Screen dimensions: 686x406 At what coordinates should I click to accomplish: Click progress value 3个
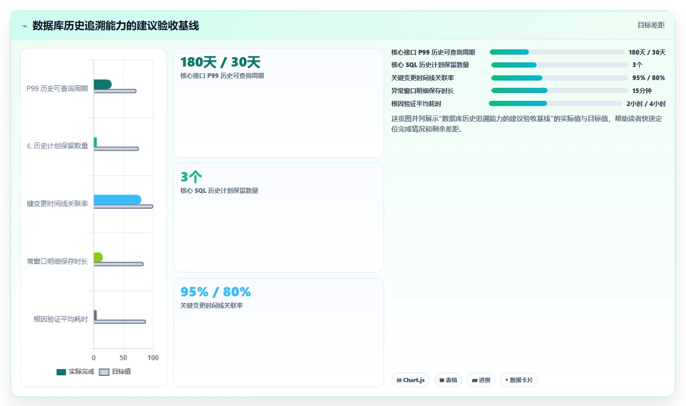point(637,65)
